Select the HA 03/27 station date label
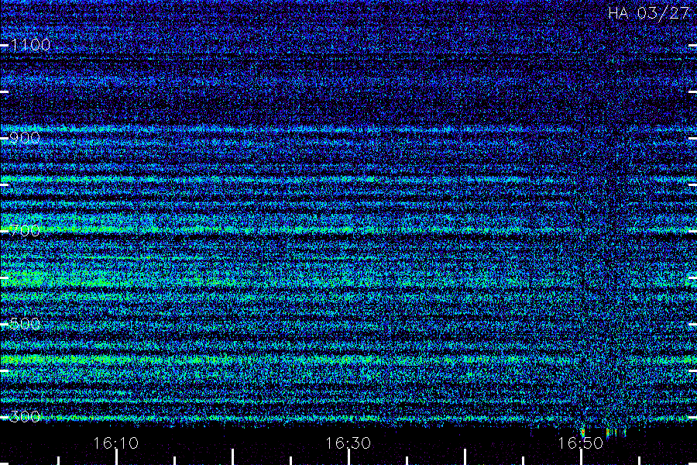Viewport: 697px width, 465px height. (x=649, y=13)
